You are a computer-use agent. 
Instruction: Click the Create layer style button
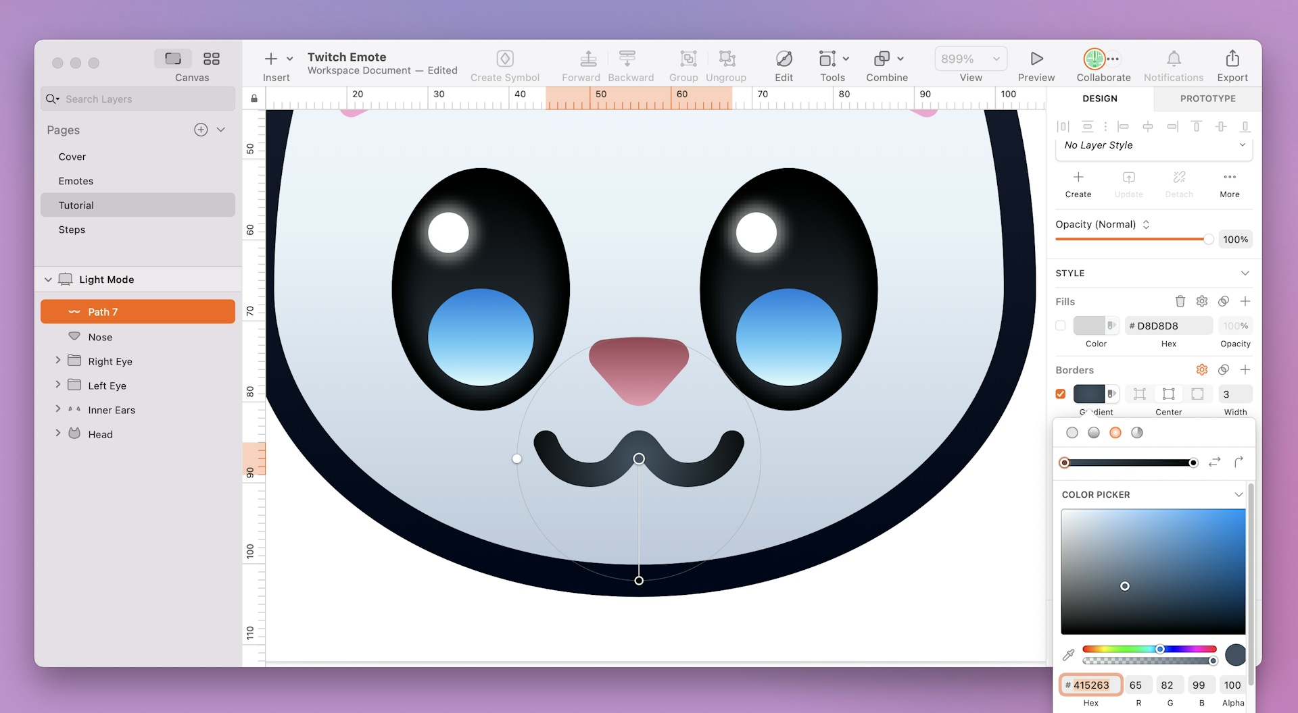point(1078,183)
